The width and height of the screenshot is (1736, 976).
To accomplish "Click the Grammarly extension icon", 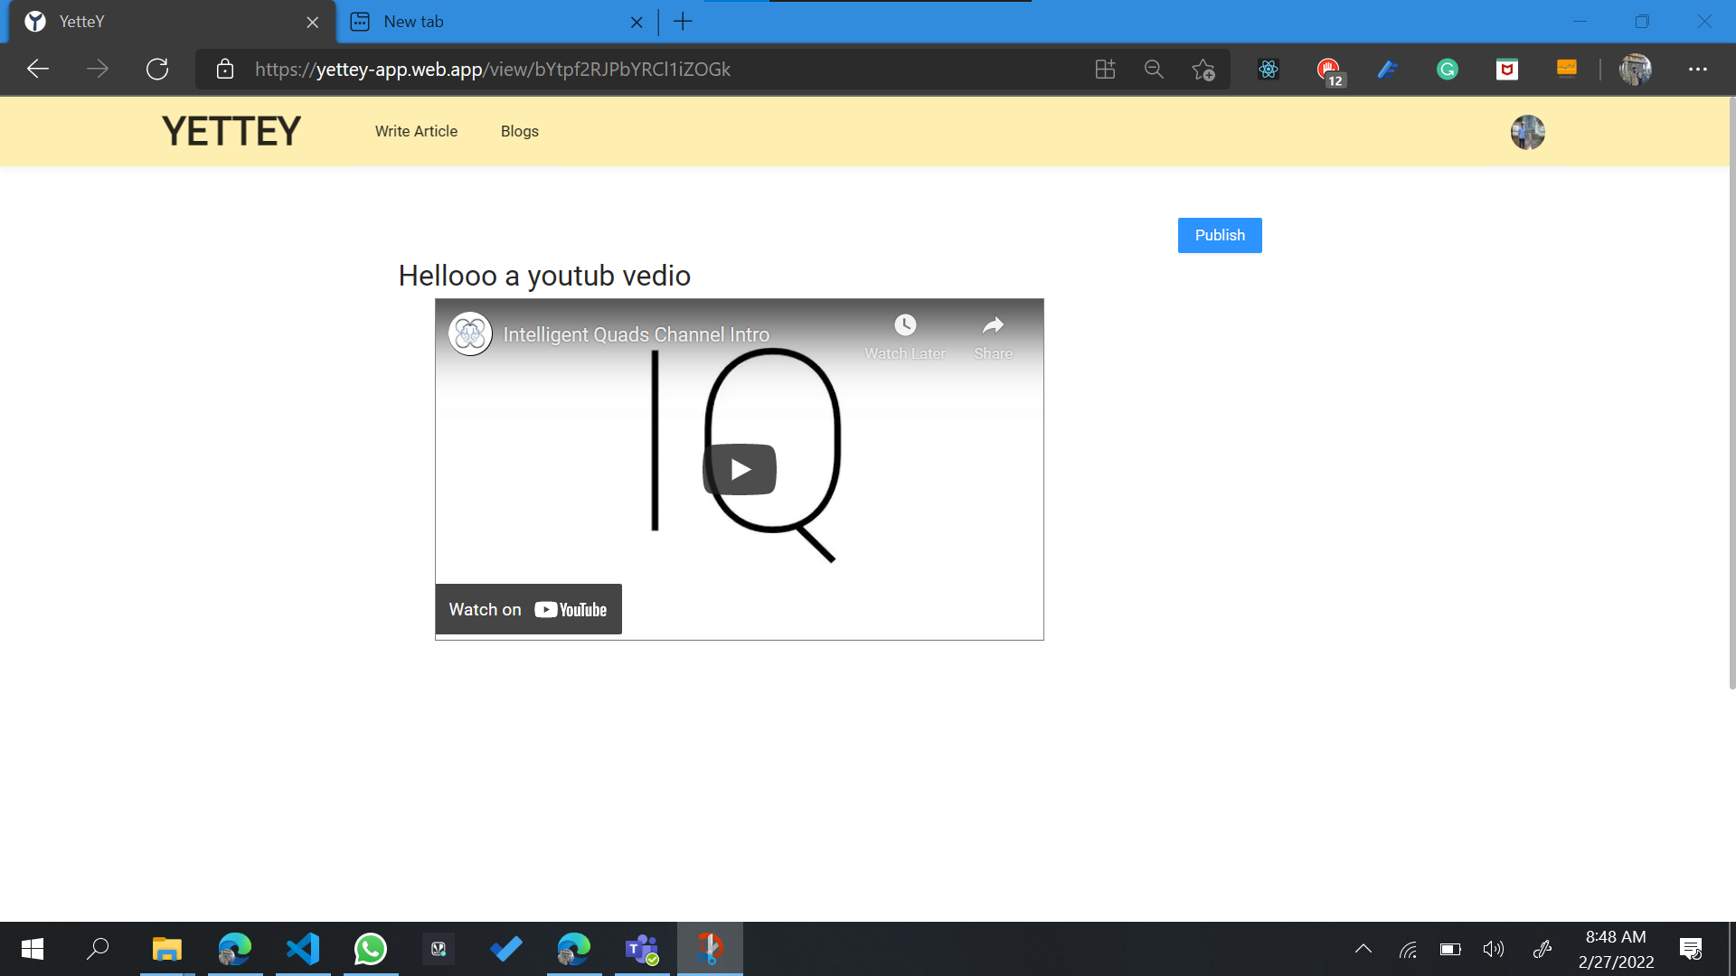I will pyautogui.click(x=1447, y=69).
